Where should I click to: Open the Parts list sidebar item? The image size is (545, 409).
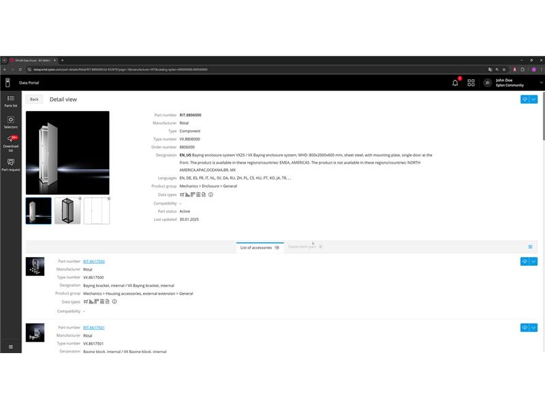[x=11, y=101]
